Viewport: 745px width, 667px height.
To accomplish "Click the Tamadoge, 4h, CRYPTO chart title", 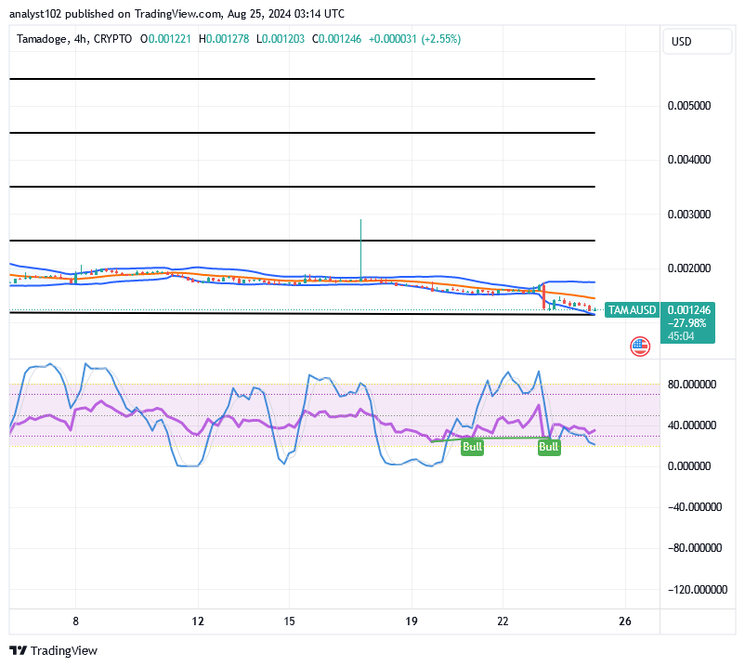I will (x=74, y=39).
